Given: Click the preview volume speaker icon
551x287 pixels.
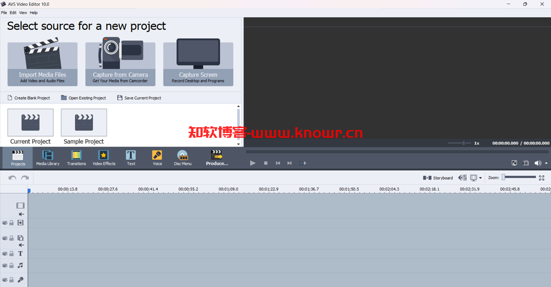Looking at the screenshot, I should [x=538, y=163].
